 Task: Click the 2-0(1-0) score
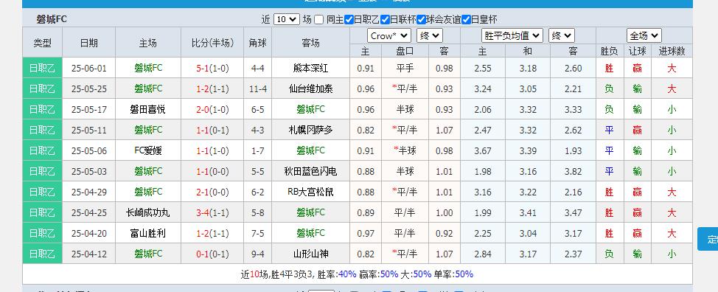coord(212,109)
